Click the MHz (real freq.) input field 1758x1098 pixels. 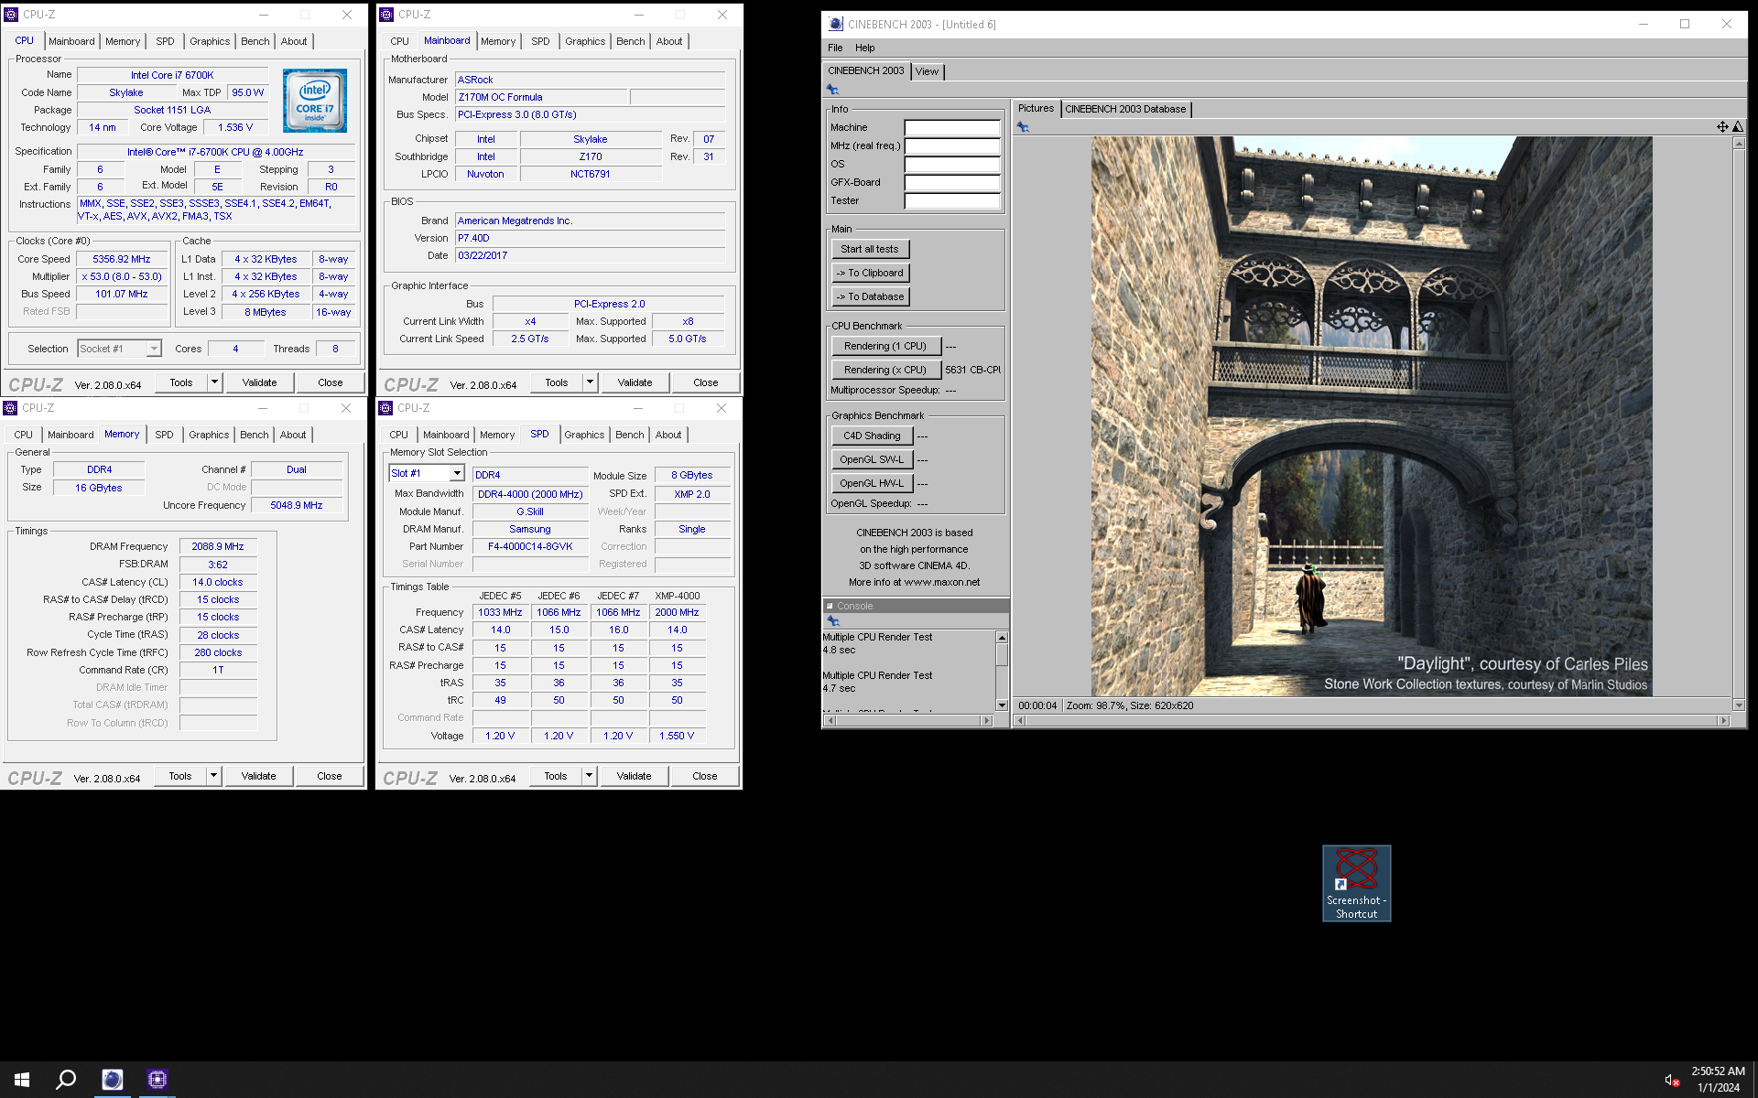click(x=952, y=145)
